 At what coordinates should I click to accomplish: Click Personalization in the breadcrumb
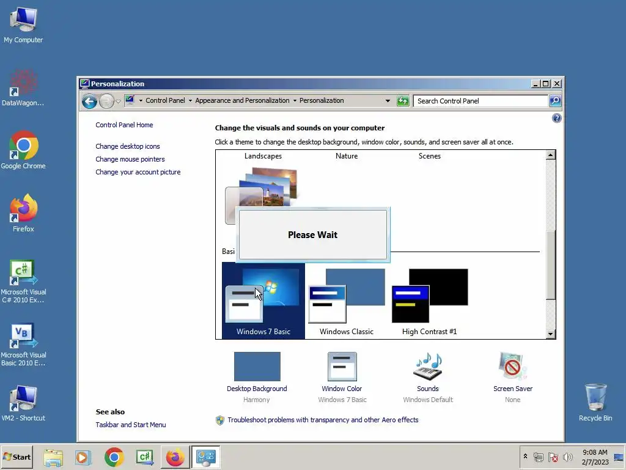322,100
